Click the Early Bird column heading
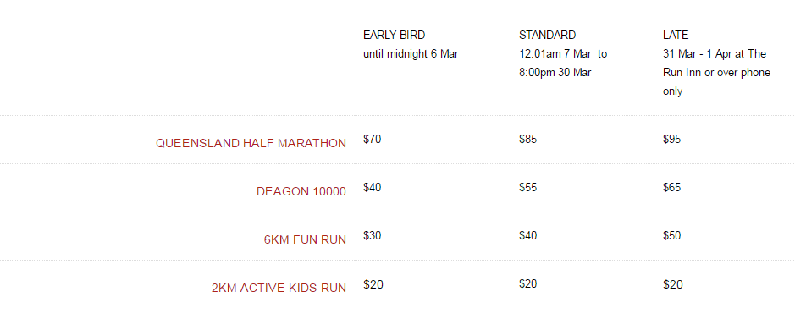The width and height of the screenshot is (795, 319). 394,35
